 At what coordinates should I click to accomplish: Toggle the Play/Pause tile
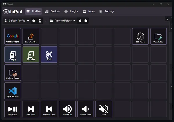pyautogui.click(x=13, y=109)
